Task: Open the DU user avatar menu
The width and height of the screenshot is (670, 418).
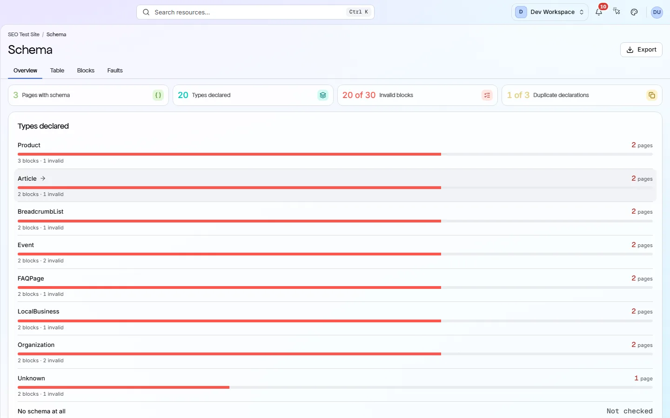Action: click(657, 12)
